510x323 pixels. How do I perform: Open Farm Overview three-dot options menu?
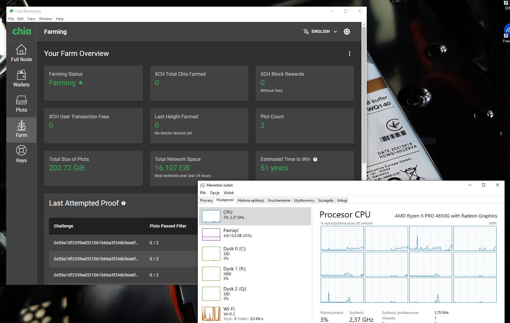tap(349, 54)
